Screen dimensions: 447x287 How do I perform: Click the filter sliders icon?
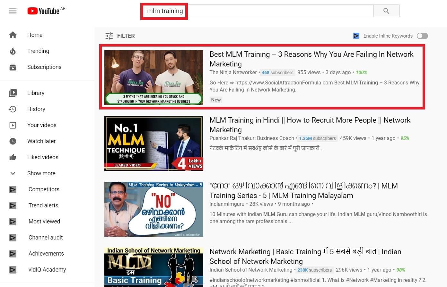point(109,36)
